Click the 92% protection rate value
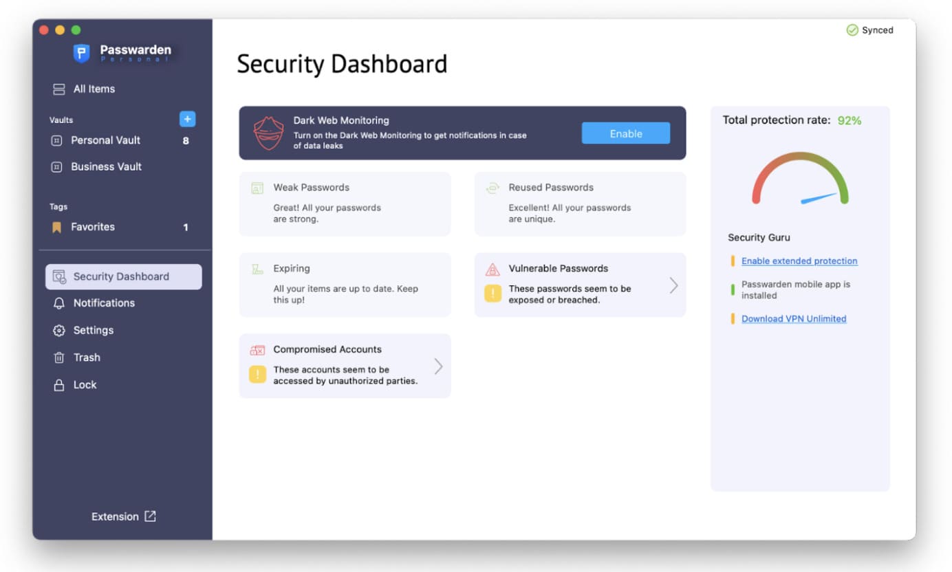Image resolution: width=952 pixels, height=572 pixels. 850,120
